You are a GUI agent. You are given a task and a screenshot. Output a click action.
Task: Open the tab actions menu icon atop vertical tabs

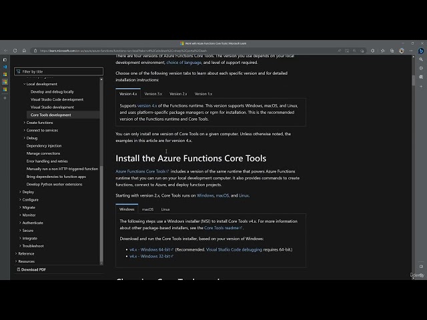coord(5,59)
